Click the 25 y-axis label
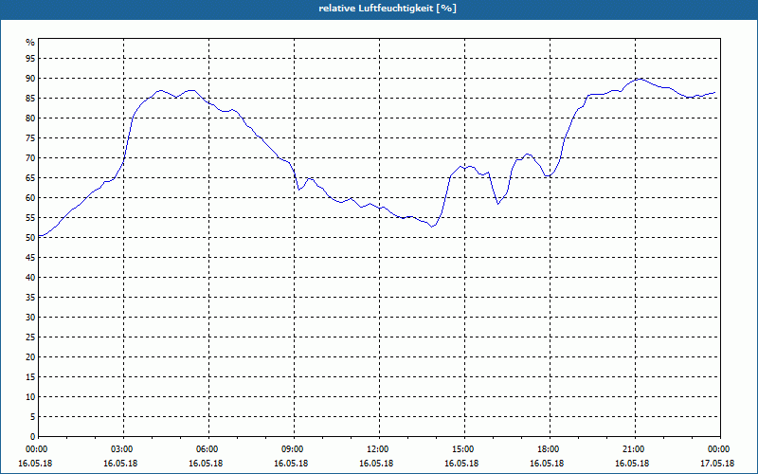758x474 pixels. (30, 337)
